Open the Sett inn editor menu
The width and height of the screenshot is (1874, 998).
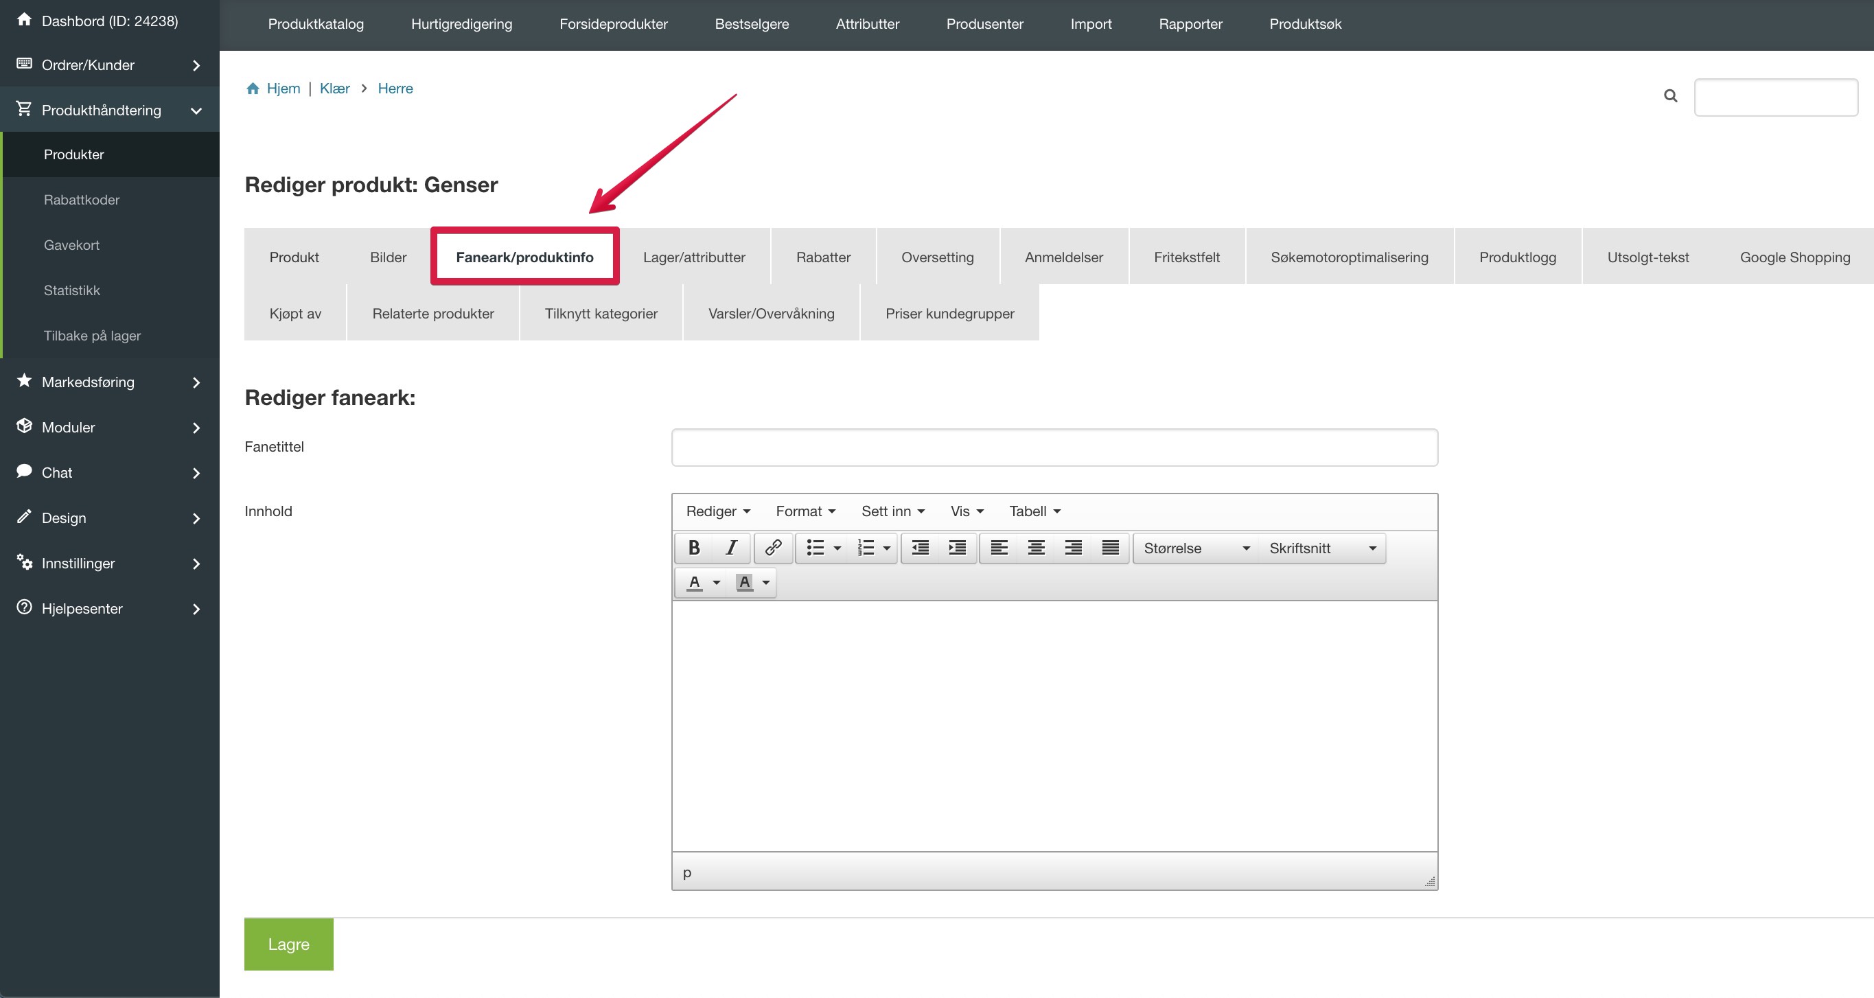892,511
